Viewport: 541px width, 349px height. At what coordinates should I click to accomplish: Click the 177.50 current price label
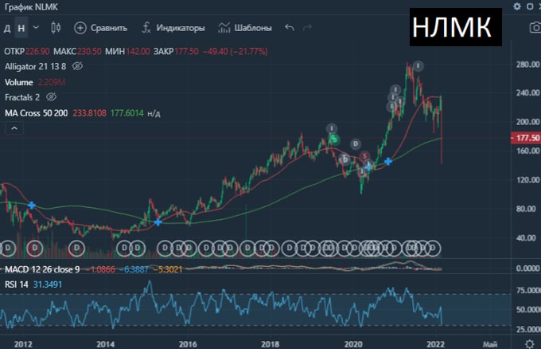point(525,138)
